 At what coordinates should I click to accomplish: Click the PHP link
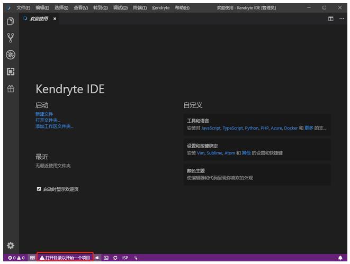(265, 128)
